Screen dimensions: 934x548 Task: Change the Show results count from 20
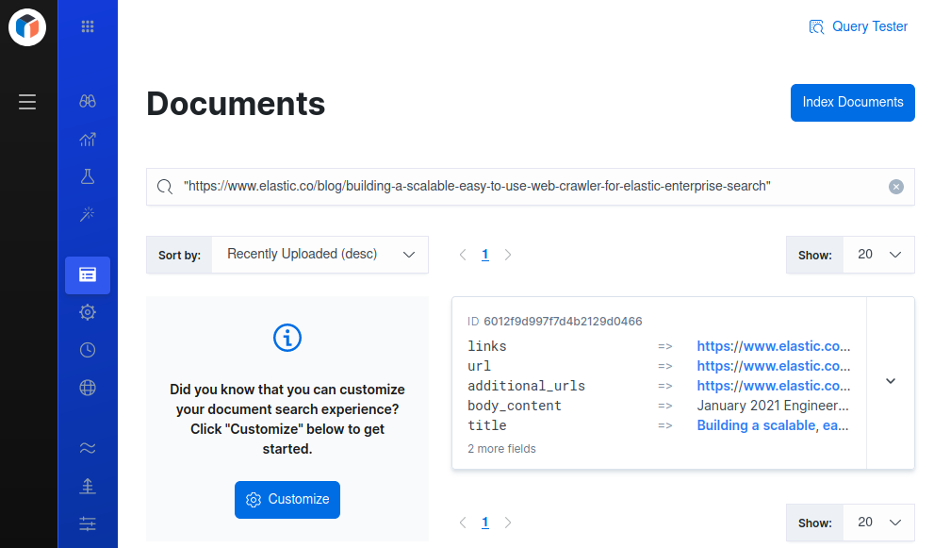click(877, 255)
